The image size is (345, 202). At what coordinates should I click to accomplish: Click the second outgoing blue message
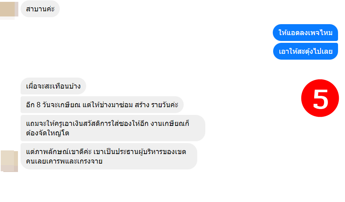coord(305,51)
